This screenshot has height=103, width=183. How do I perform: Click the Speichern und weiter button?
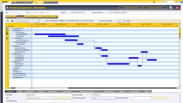tap(155, 8)
